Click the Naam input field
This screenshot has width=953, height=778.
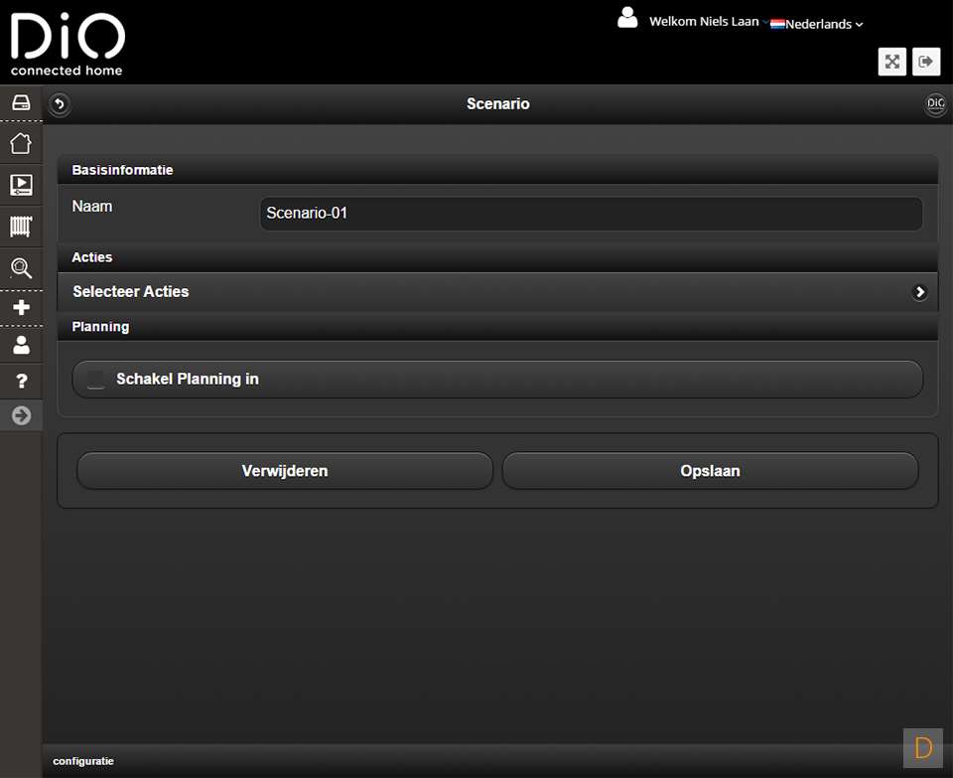591,214
